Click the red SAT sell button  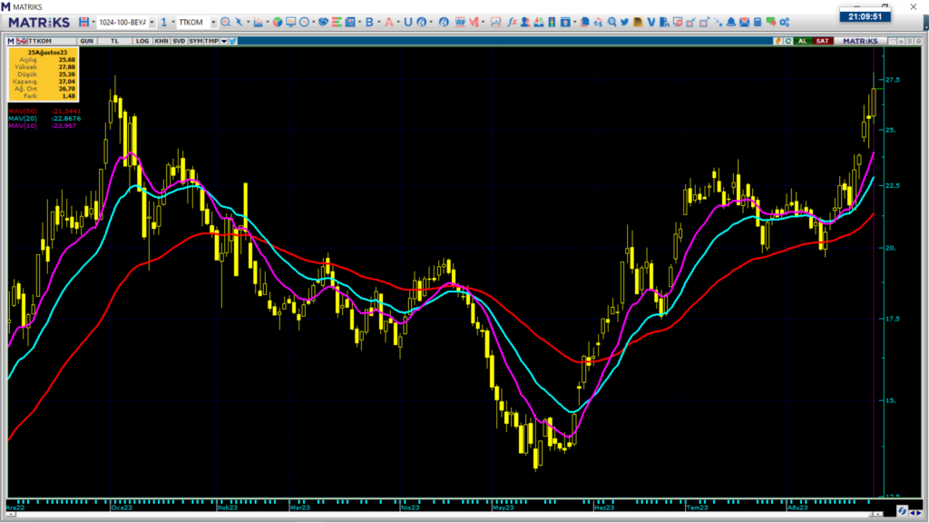coord(822,41)
